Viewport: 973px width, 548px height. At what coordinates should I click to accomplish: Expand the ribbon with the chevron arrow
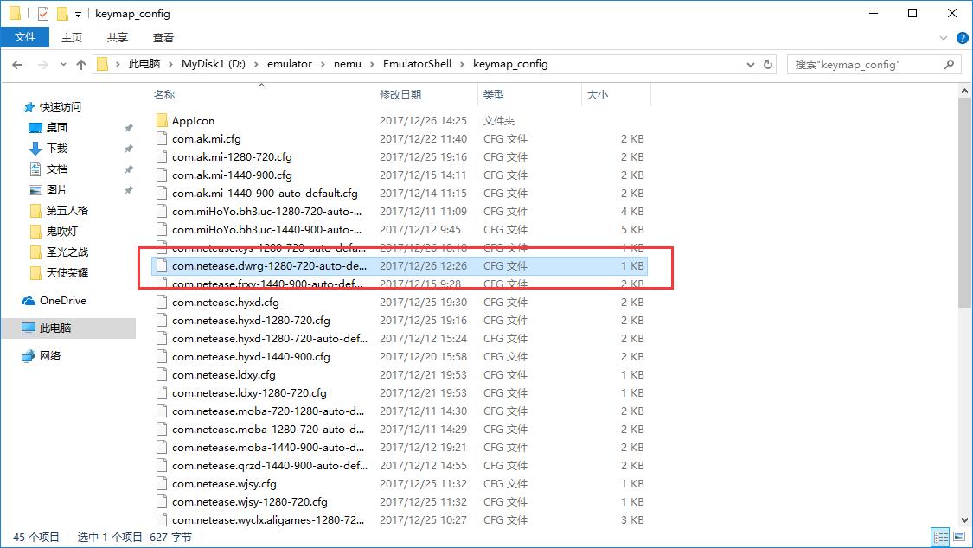(x=944, y=38)
